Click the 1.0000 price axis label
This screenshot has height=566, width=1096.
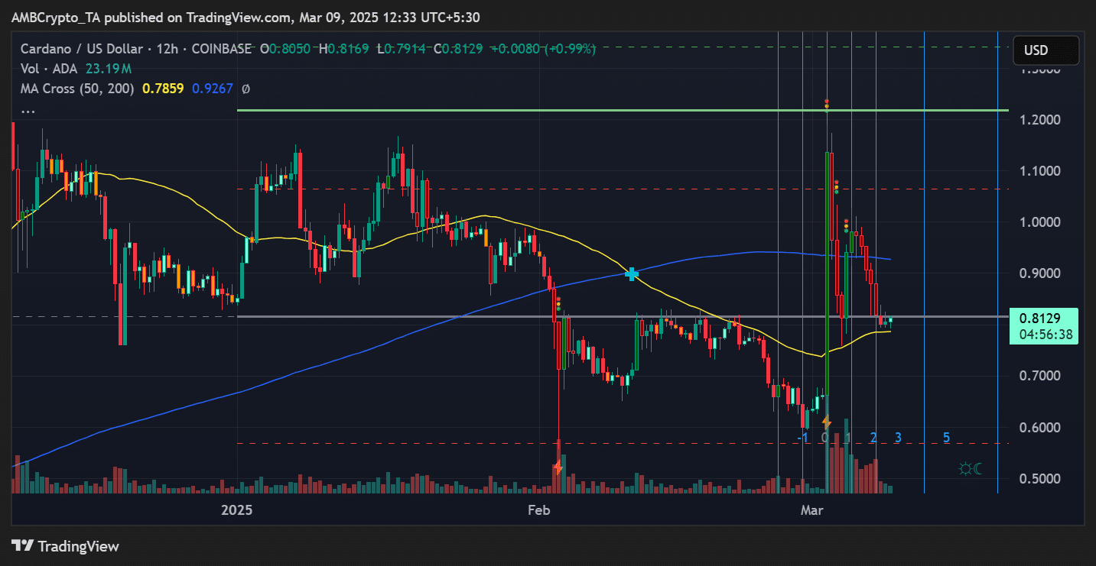tap(1042, 222)
